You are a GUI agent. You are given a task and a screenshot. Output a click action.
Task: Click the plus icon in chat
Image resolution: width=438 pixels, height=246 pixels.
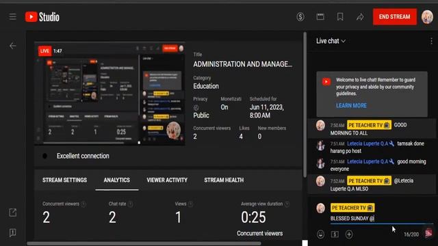[x=349, y=234]
